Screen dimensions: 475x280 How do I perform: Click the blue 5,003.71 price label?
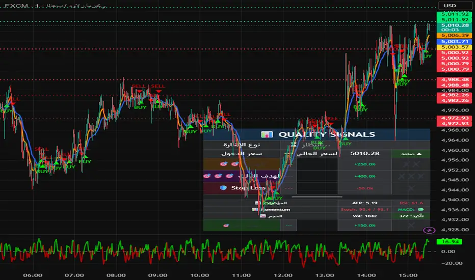click(x=454, y=41)
